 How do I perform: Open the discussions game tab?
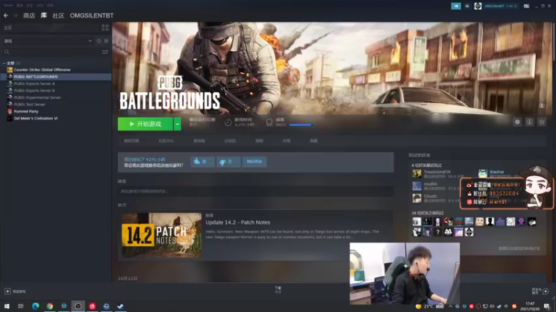230,141
